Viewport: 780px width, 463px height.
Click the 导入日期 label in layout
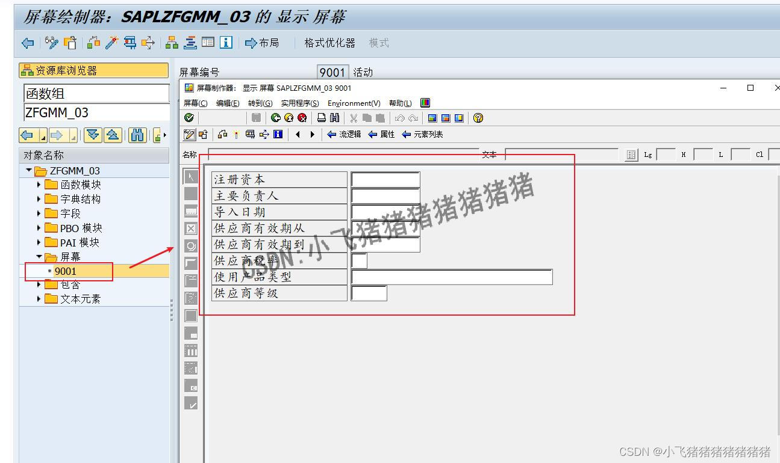point(279,212)
